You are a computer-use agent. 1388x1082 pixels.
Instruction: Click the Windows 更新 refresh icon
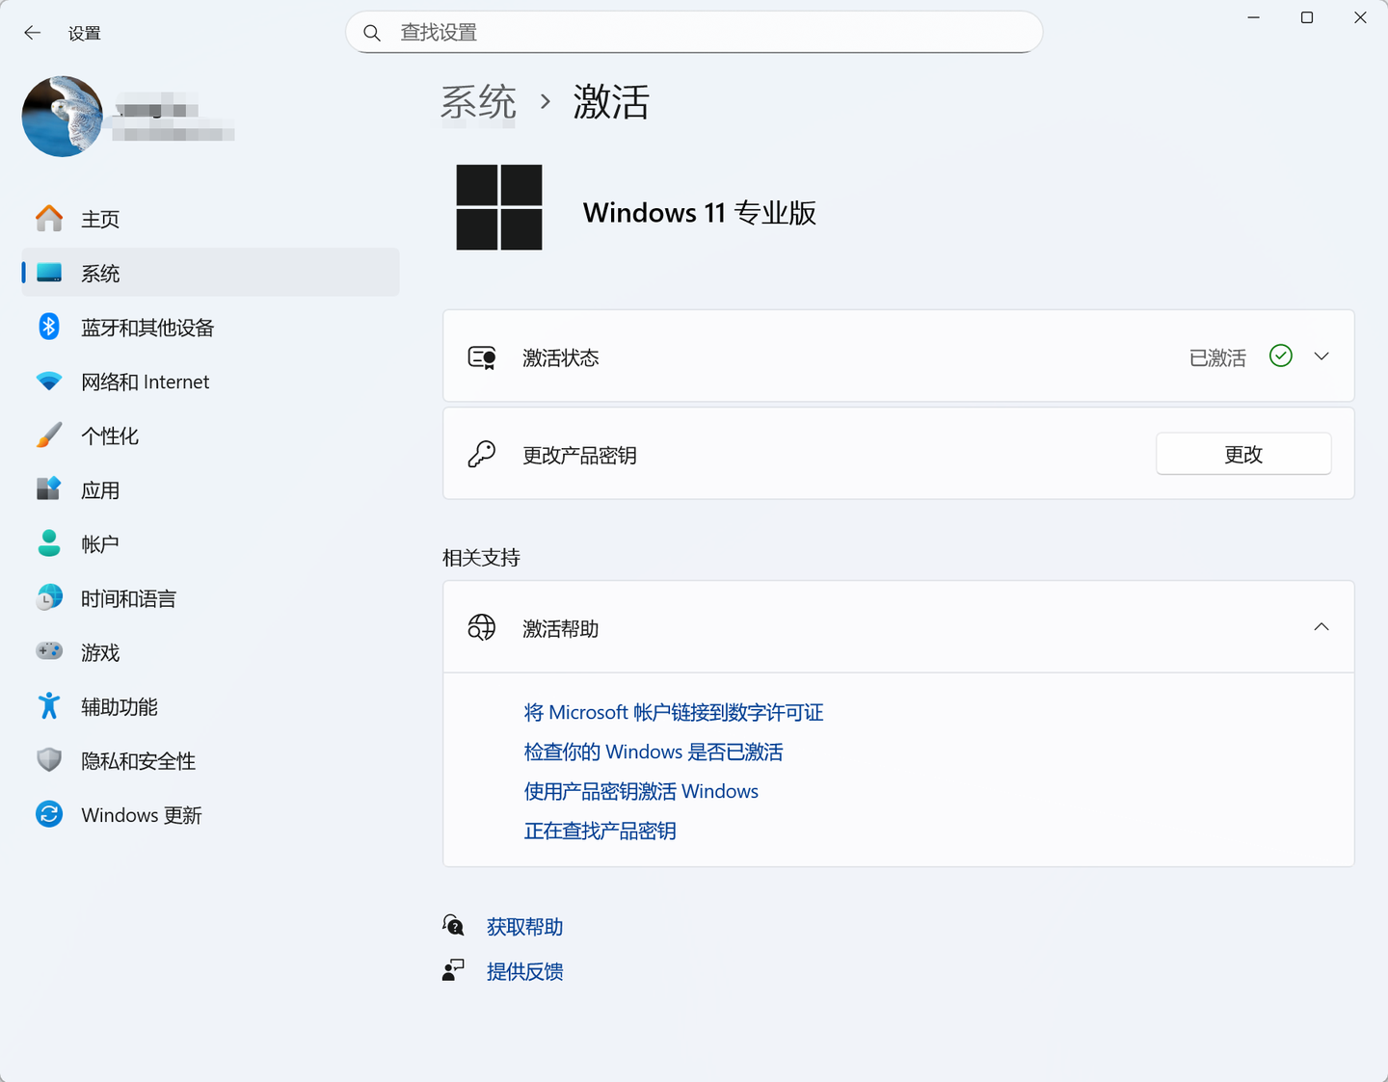49,814
